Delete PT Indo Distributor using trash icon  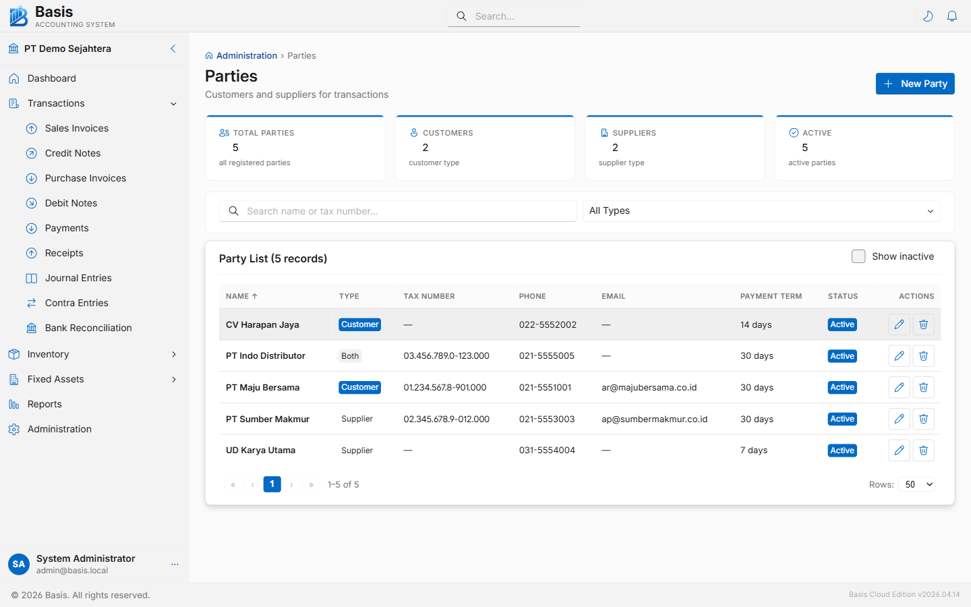(x=923, y=356)
